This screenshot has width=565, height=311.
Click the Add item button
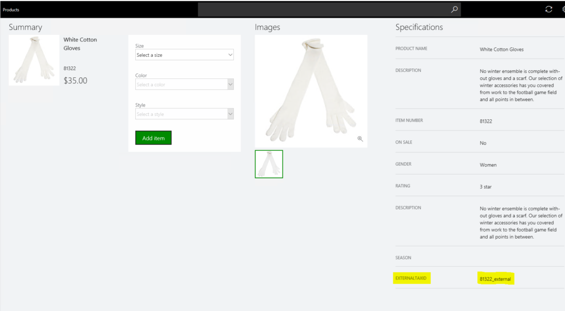[x=153, y=138]
